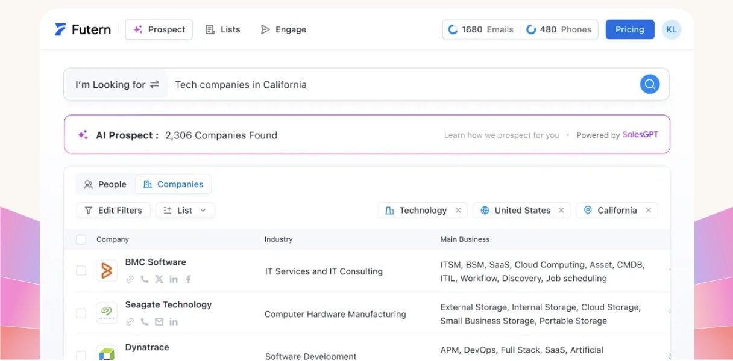The image size is (733, 361).
Task: Open Seagate Technology LinkedIn icon
Action: click(x=174, y=322)
